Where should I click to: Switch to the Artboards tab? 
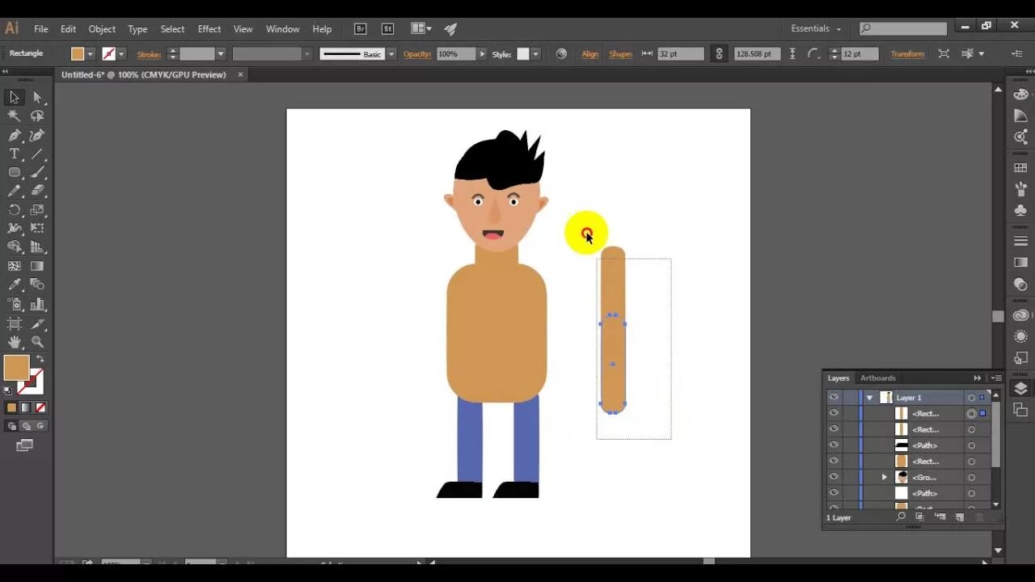tap(877, 377)
